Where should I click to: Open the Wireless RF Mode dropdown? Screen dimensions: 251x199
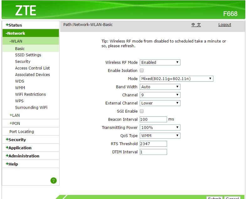point(160,62)
